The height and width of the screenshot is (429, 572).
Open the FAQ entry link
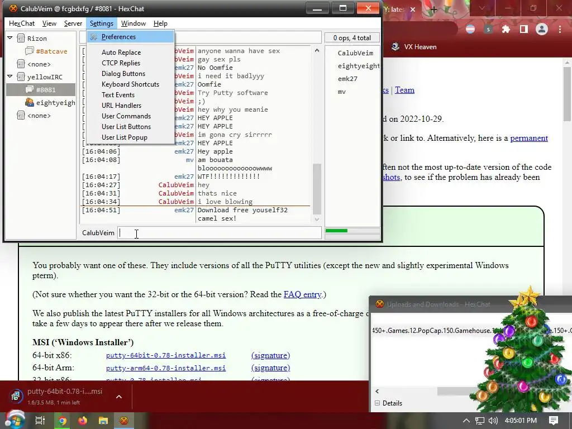click(303, 294)
